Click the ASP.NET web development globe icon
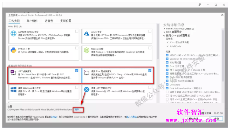The height and width of the screenshot is (131, 232). pyautogui.click(x=13, y=33)
